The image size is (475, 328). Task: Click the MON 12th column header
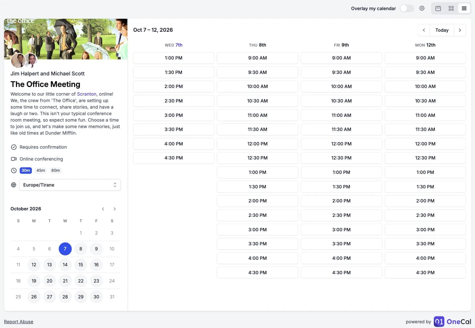coord(425,45)
